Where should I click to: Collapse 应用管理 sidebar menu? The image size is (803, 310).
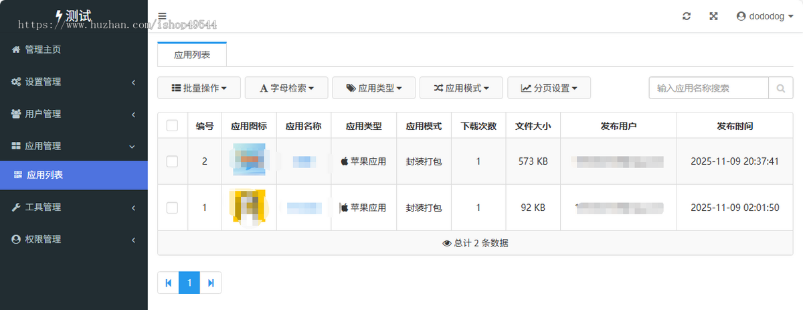point(74,146)
